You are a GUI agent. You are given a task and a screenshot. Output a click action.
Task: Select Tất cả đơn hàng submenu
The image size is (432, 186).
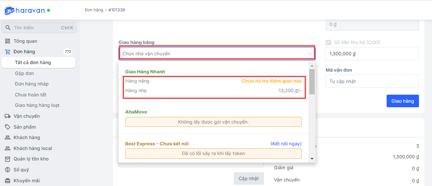tap(38, 62)
